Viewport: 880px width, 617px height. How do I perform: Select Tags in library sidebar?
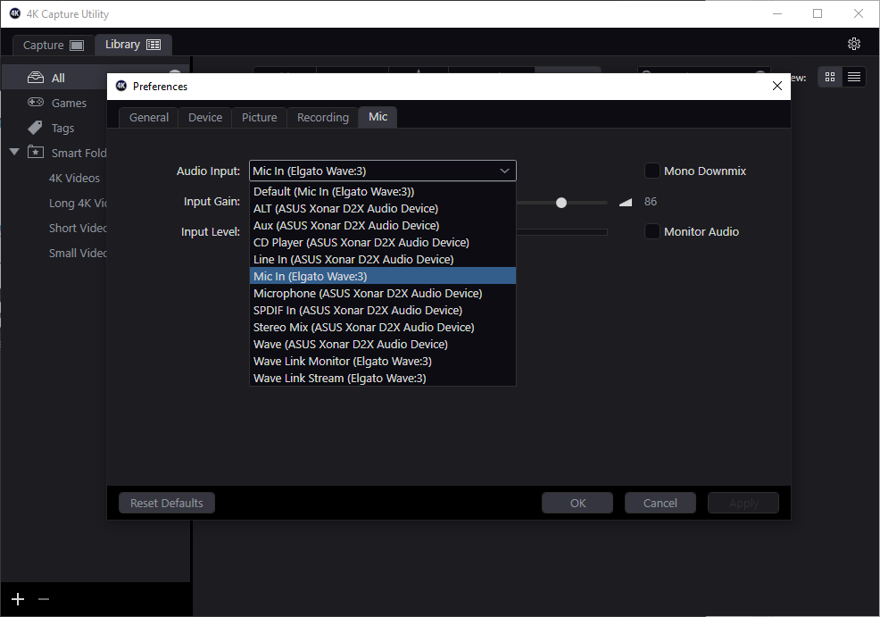tap(62, 128)
